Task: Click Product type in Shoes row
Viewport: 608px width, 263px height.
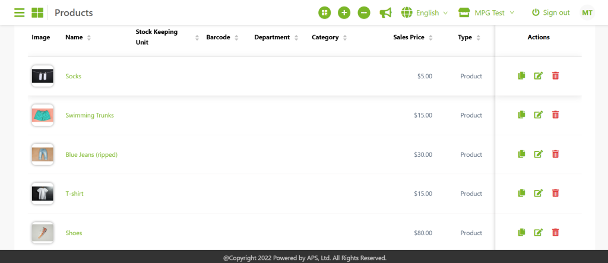Action: tap(471, 233)
